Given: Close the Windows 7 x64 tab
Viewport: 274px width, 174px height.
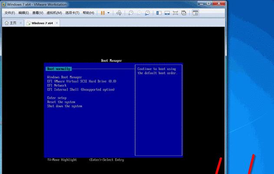Looking at the screenshot, I should (x=56, y=23).
